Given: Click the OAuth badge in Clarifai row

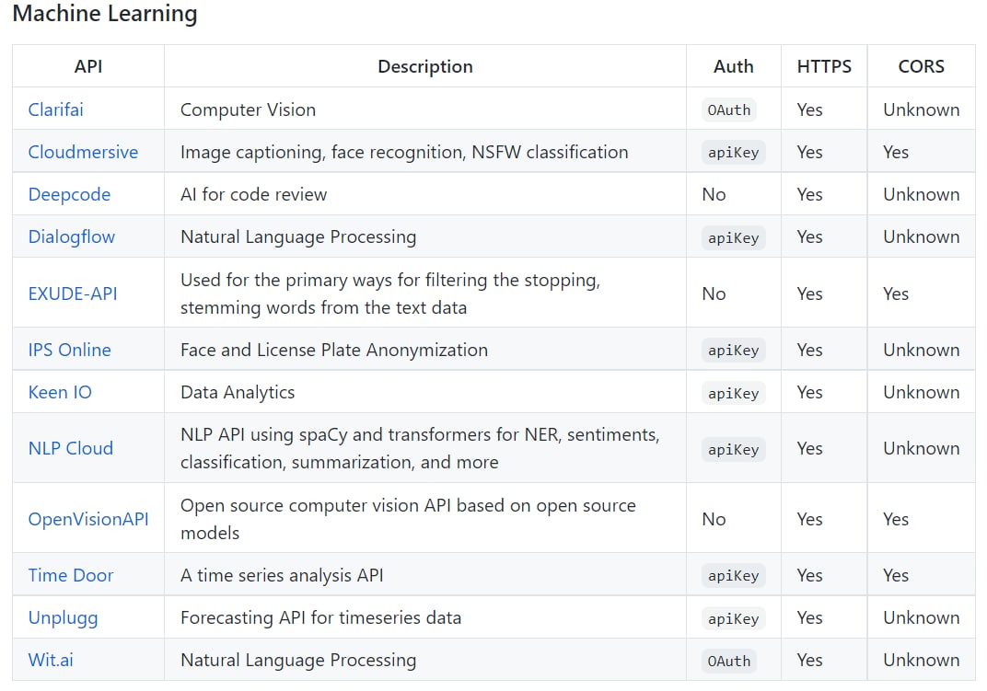Looking at the screenshot, I should pyautogui.click(x=729, y=110).
